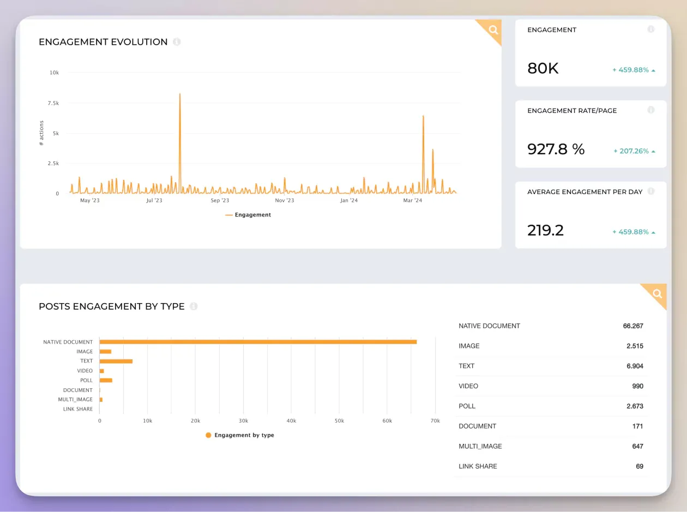Select the 927.8 % engagement rate value
This screenshot has height=512, width=687.
556,149
